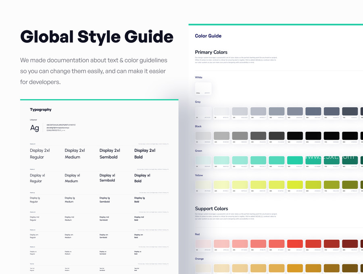Viewport: 363px width, 274px height.
Task: Open WCAG 2.1 link under Primary Colors
Action: tap(259, 60)
